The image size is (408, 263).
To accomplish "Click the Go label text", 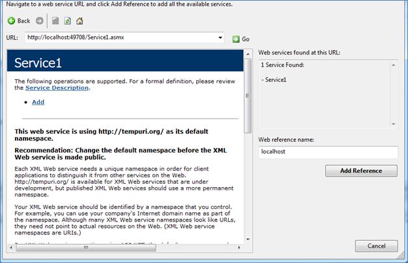I will (x=246, y=39).
